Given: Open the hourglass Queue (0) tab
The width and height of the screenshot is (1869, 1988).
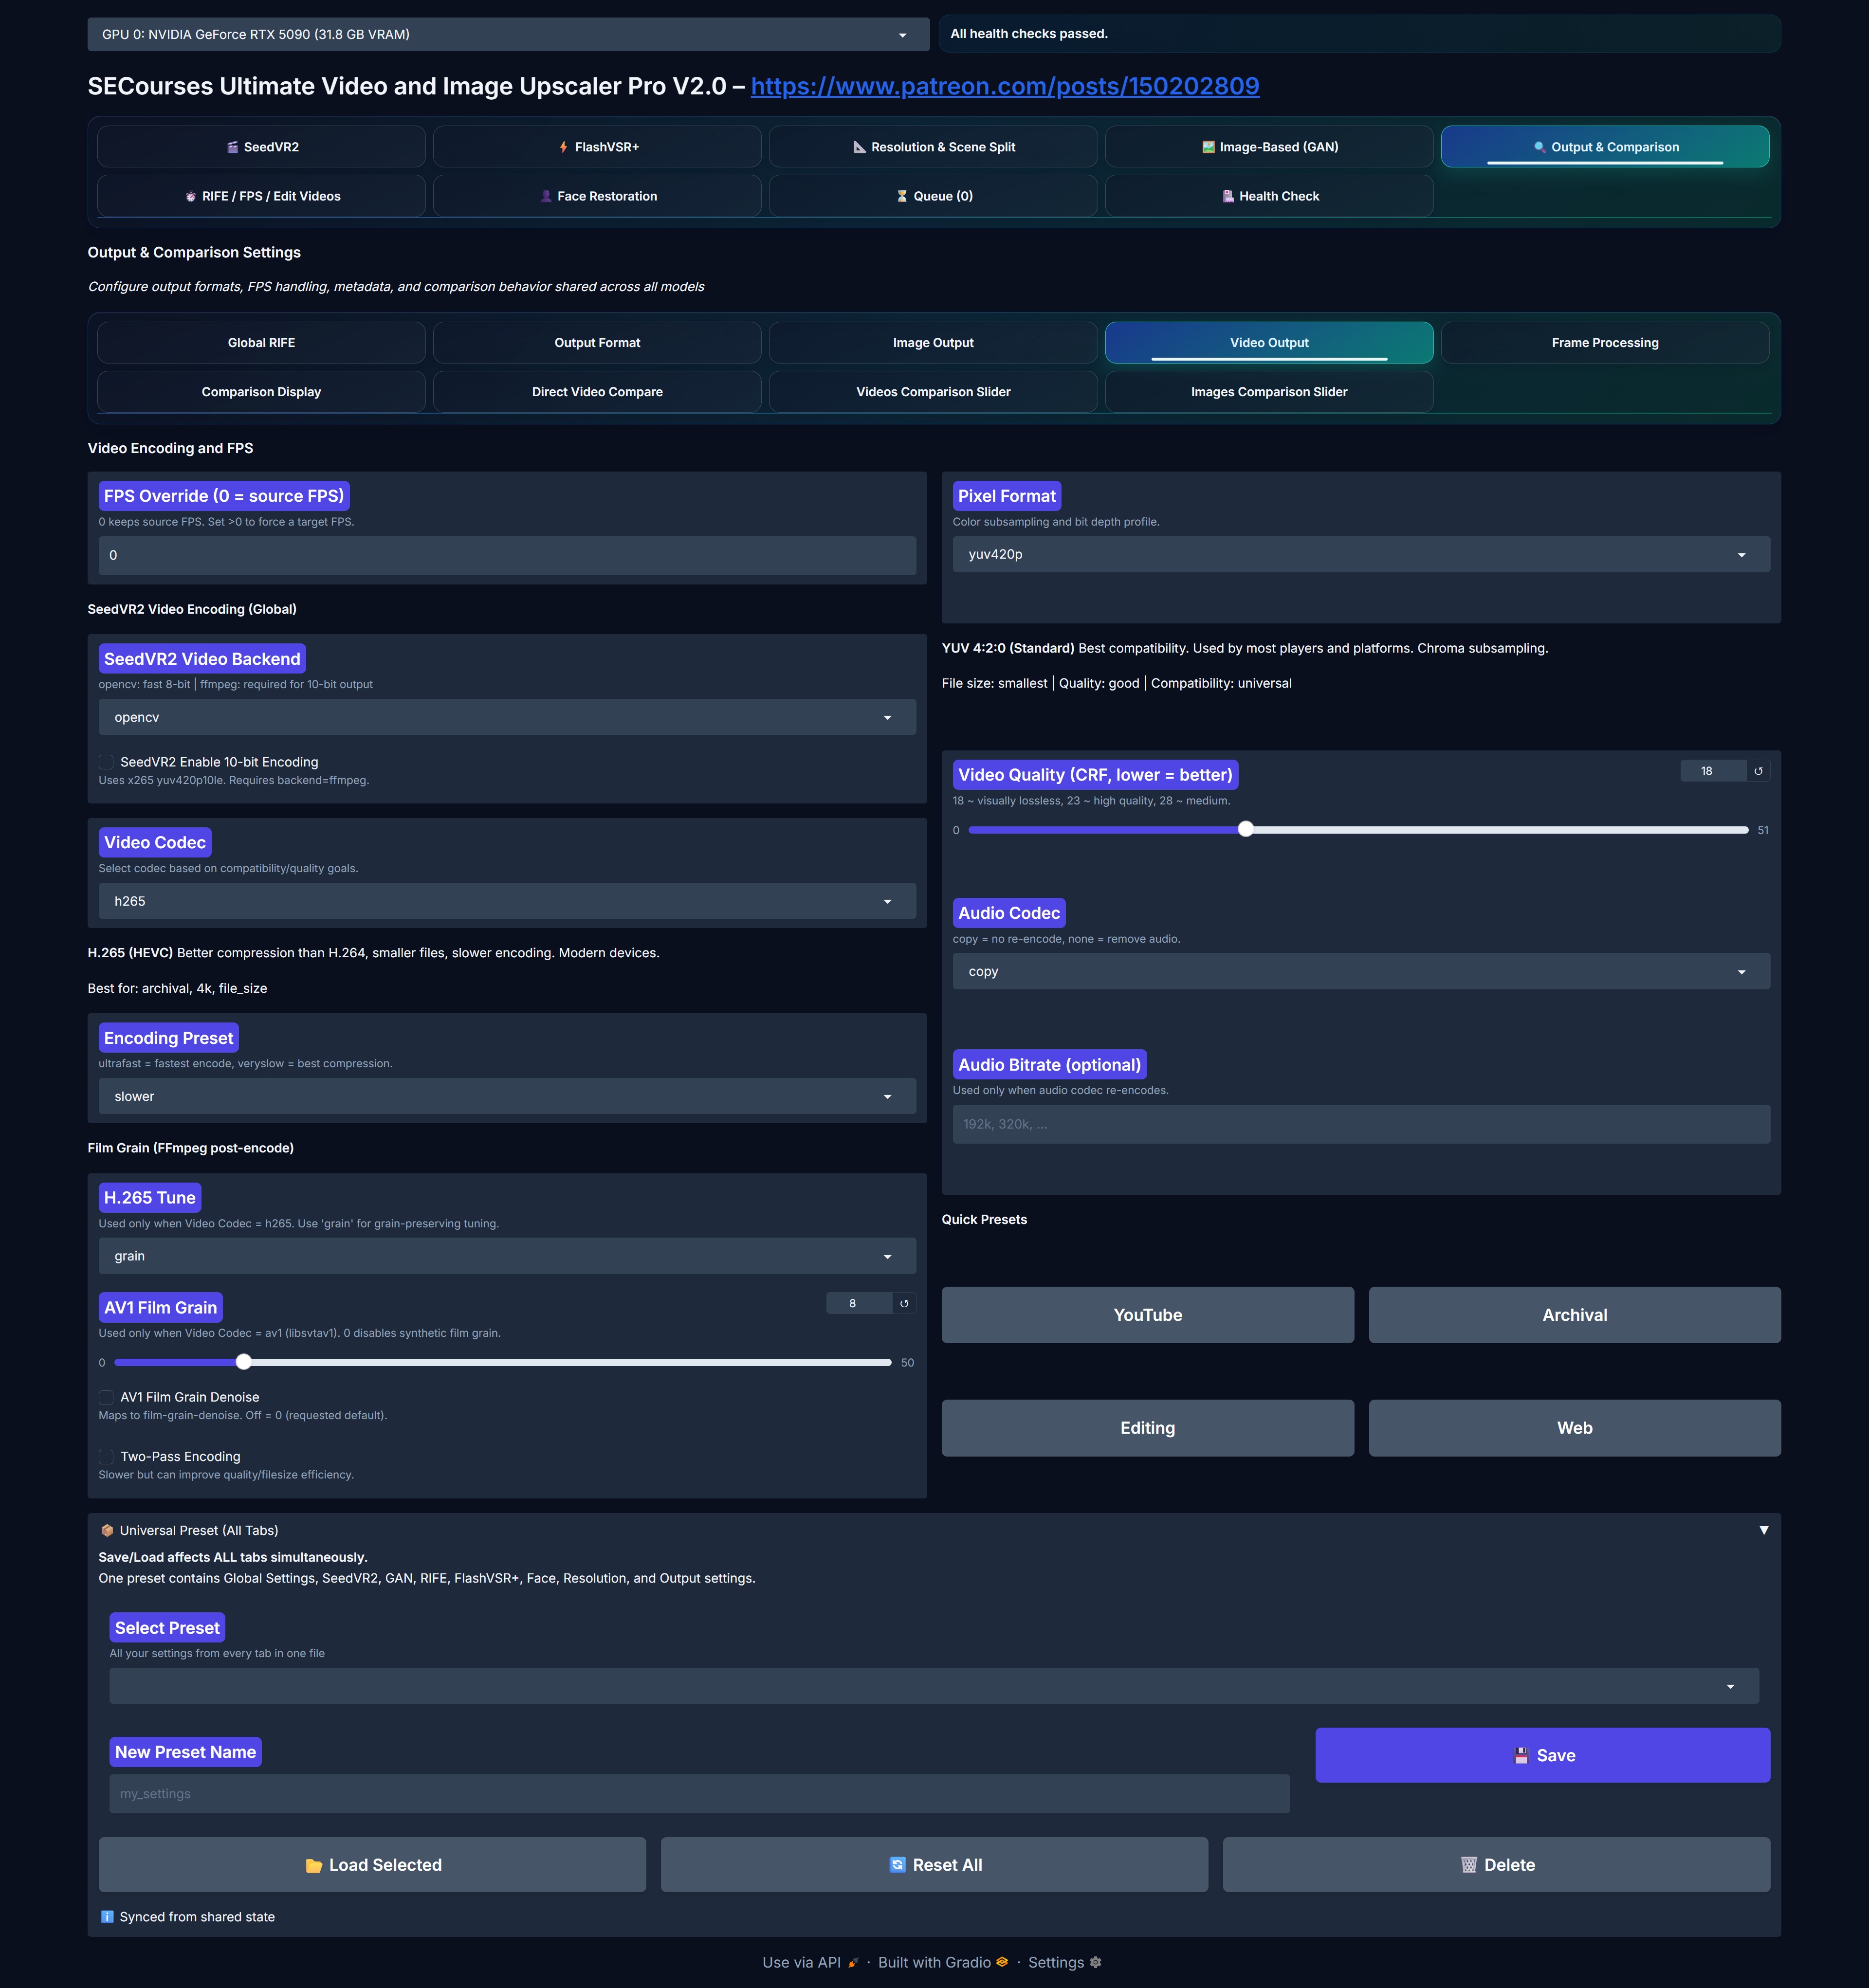Looking at the screenshot, I should tap(933, 196).
